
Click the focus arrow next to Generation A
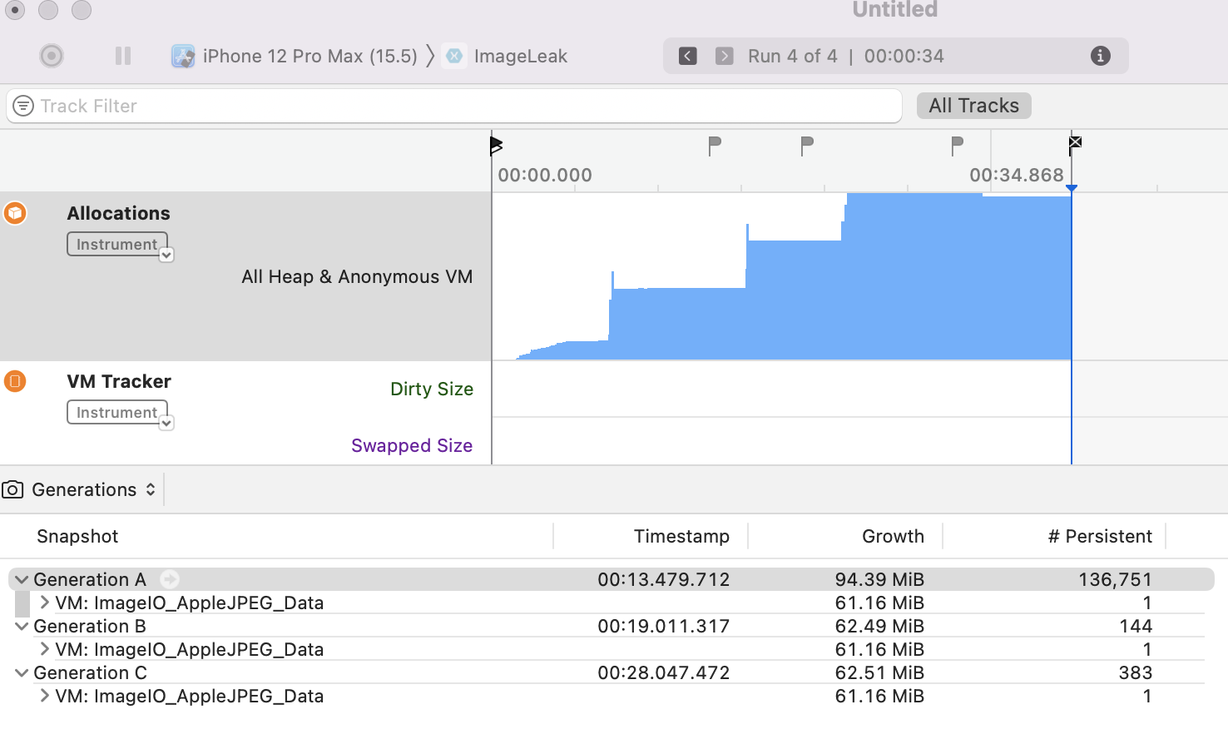click(170, 579)
